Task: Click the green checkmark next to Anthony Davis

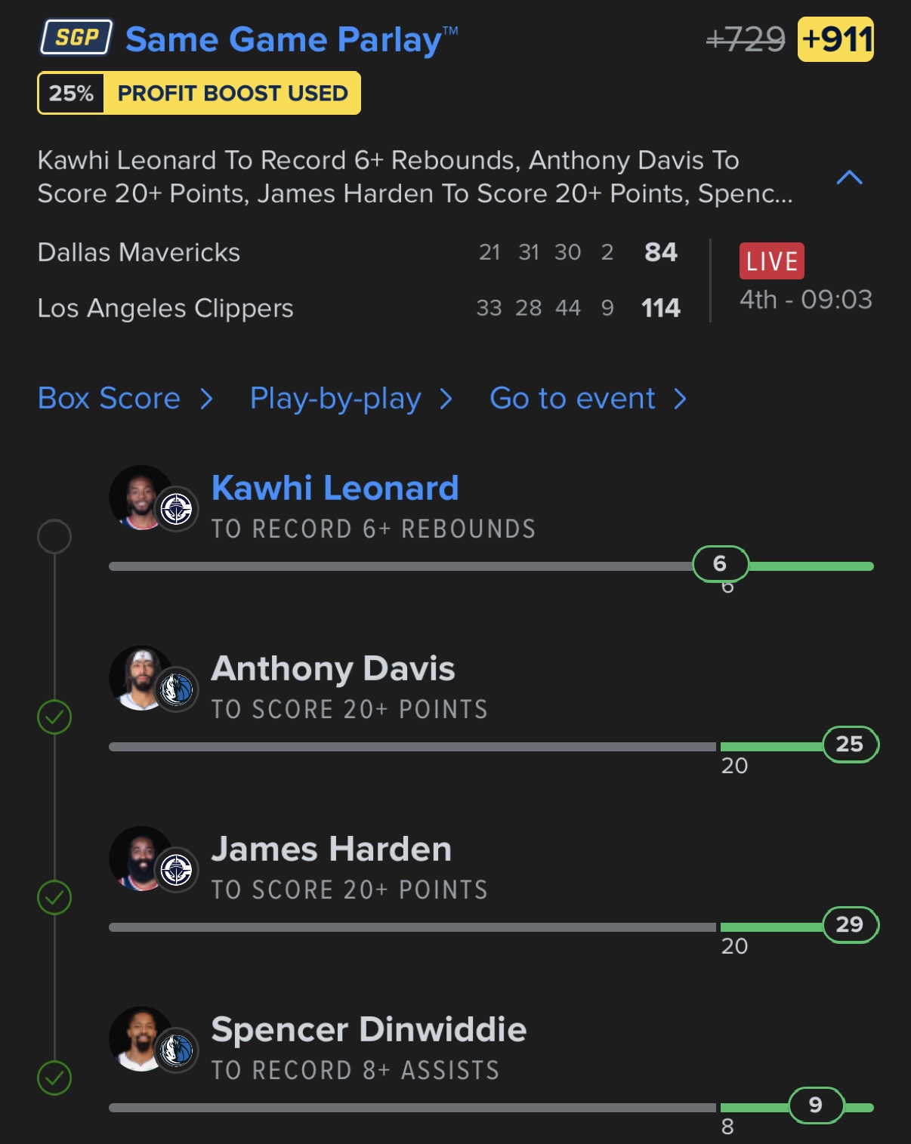Action: point(54,717)
